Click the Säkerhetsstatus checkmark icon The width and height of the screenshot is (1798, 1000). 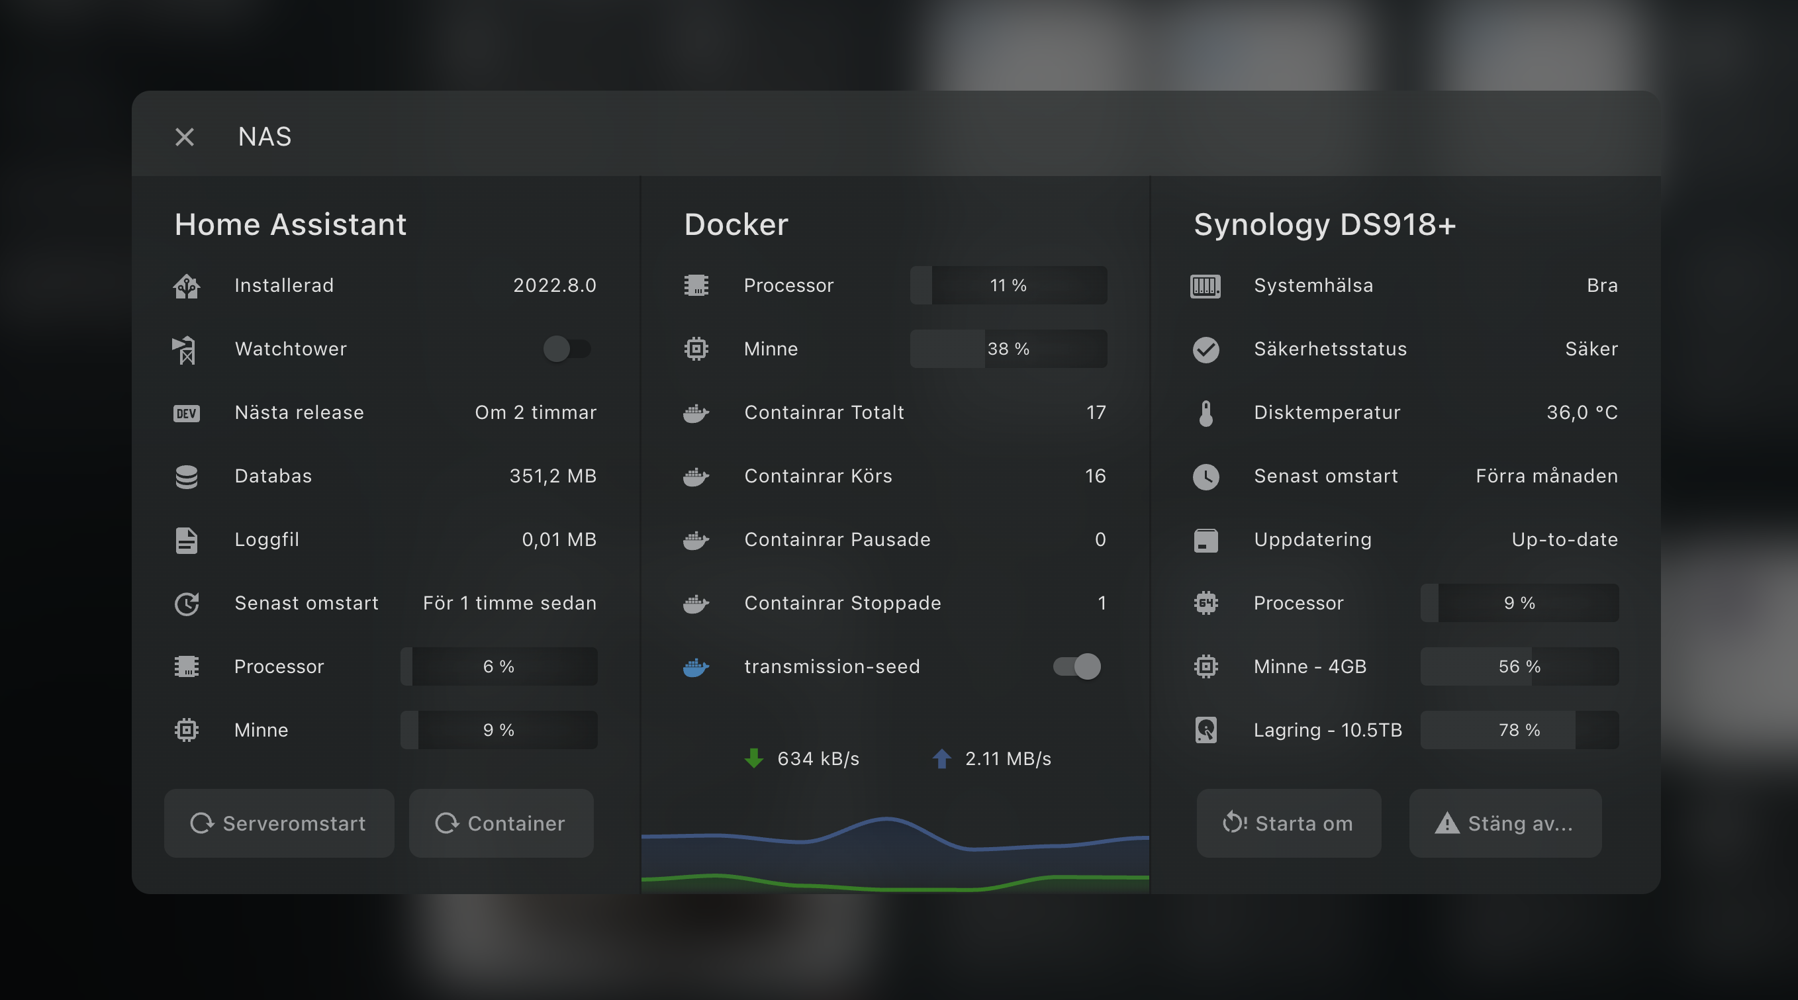(1206, 349)
